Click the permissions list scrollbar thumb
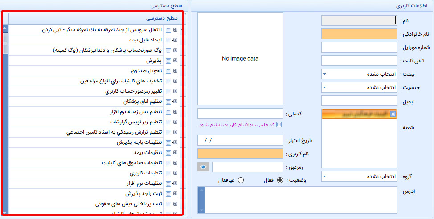This screenshot has width=434, height=219. 5,44
